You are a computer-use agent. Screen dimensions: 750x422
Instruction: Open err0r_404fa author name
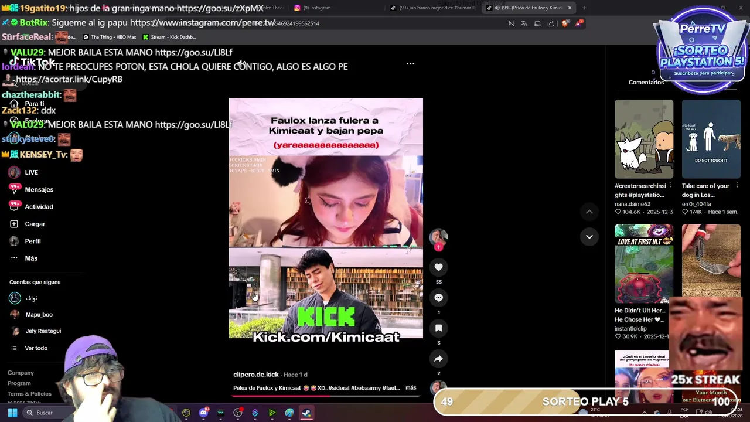pos(696,204)
